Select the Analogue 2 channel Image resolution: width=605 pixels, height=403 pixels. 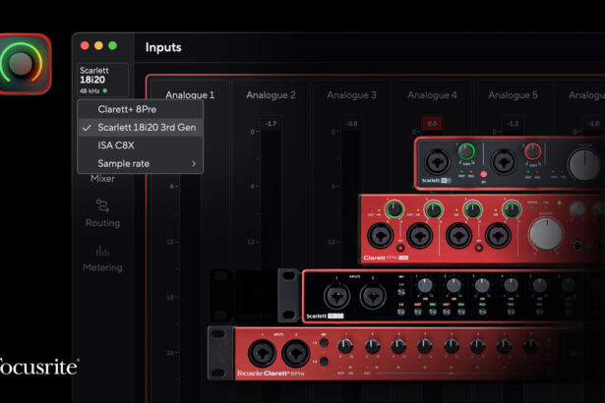(271, 95)
